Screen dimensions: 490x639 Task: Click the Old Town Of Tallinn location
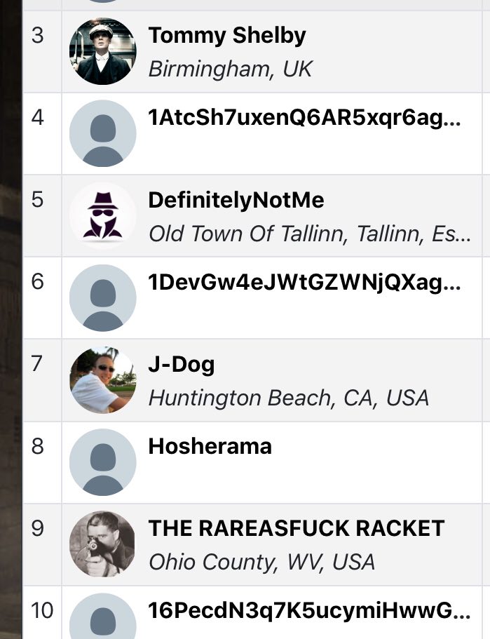pos(310,234)
